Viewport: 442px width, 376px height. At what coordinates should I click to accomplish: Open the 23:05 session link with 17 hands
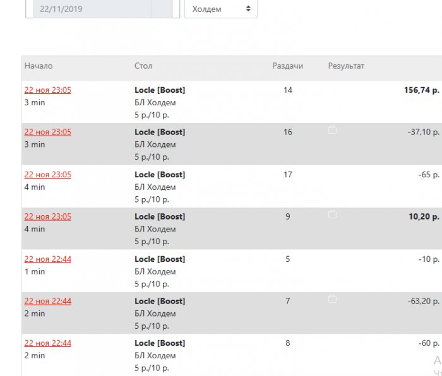click(x=48, y=175)
